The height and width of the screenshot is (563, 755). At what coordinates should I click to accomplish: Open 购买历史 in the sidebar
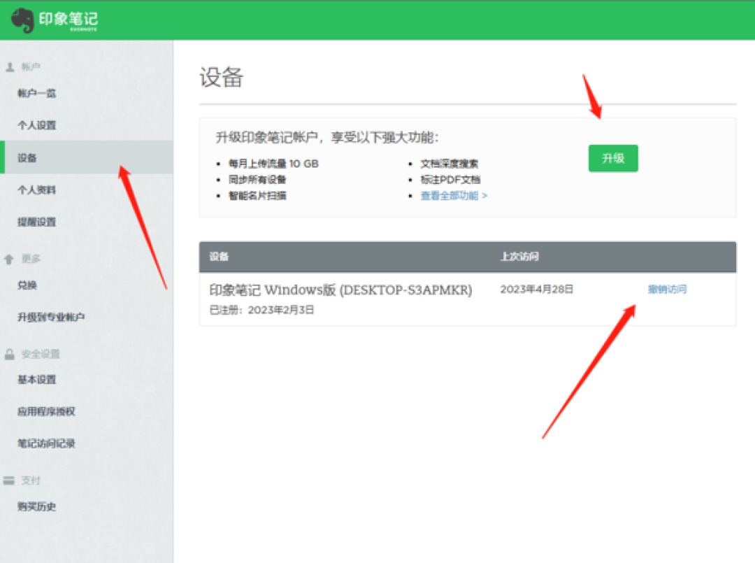point(36,506)
